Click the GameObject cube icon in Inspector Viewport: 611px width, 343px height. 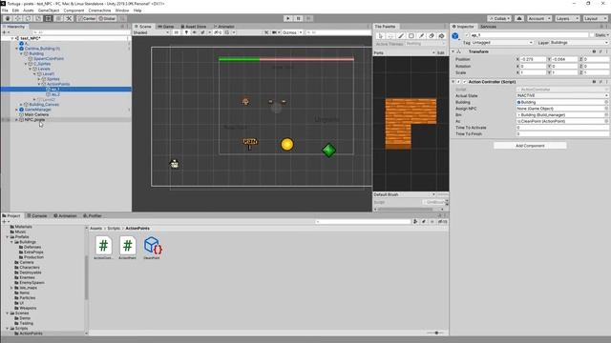point(455,36)
